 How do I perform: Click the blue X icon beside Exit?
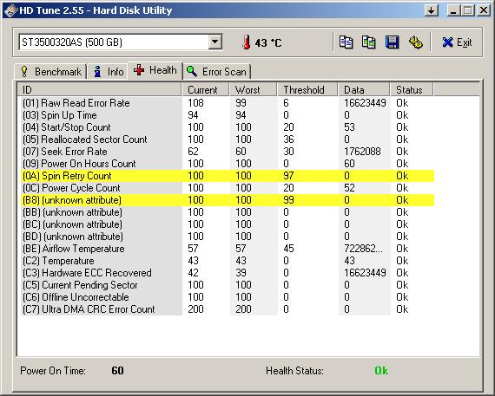click(x=447, y=42)
